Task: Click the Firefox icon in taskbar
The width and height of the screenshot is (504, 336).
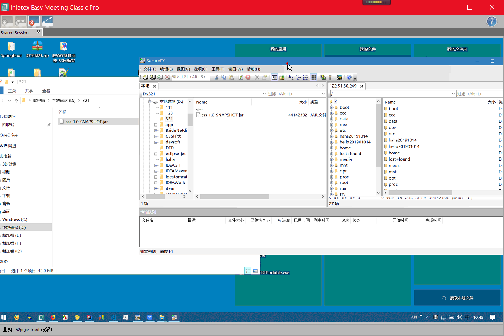Action: click(x=53, y=317)
